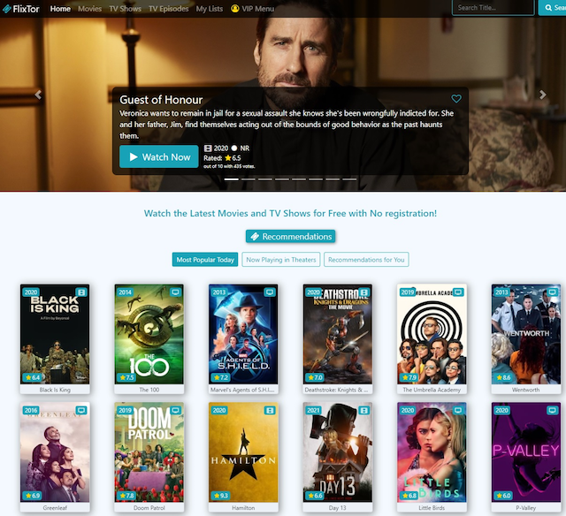Click movie icon on Deathstroke poster
The width and height of the screenshot is (566, 516).
pyautogui.click(x=363, y=292)
